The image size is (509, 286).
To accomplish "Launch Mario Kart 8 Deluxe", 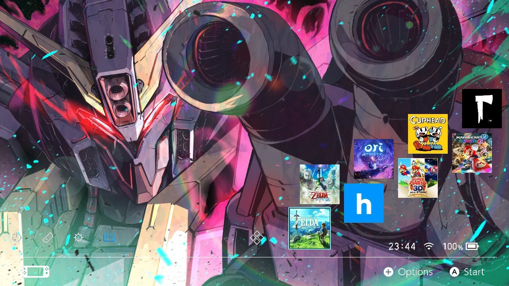I will [x=472, y=153].
